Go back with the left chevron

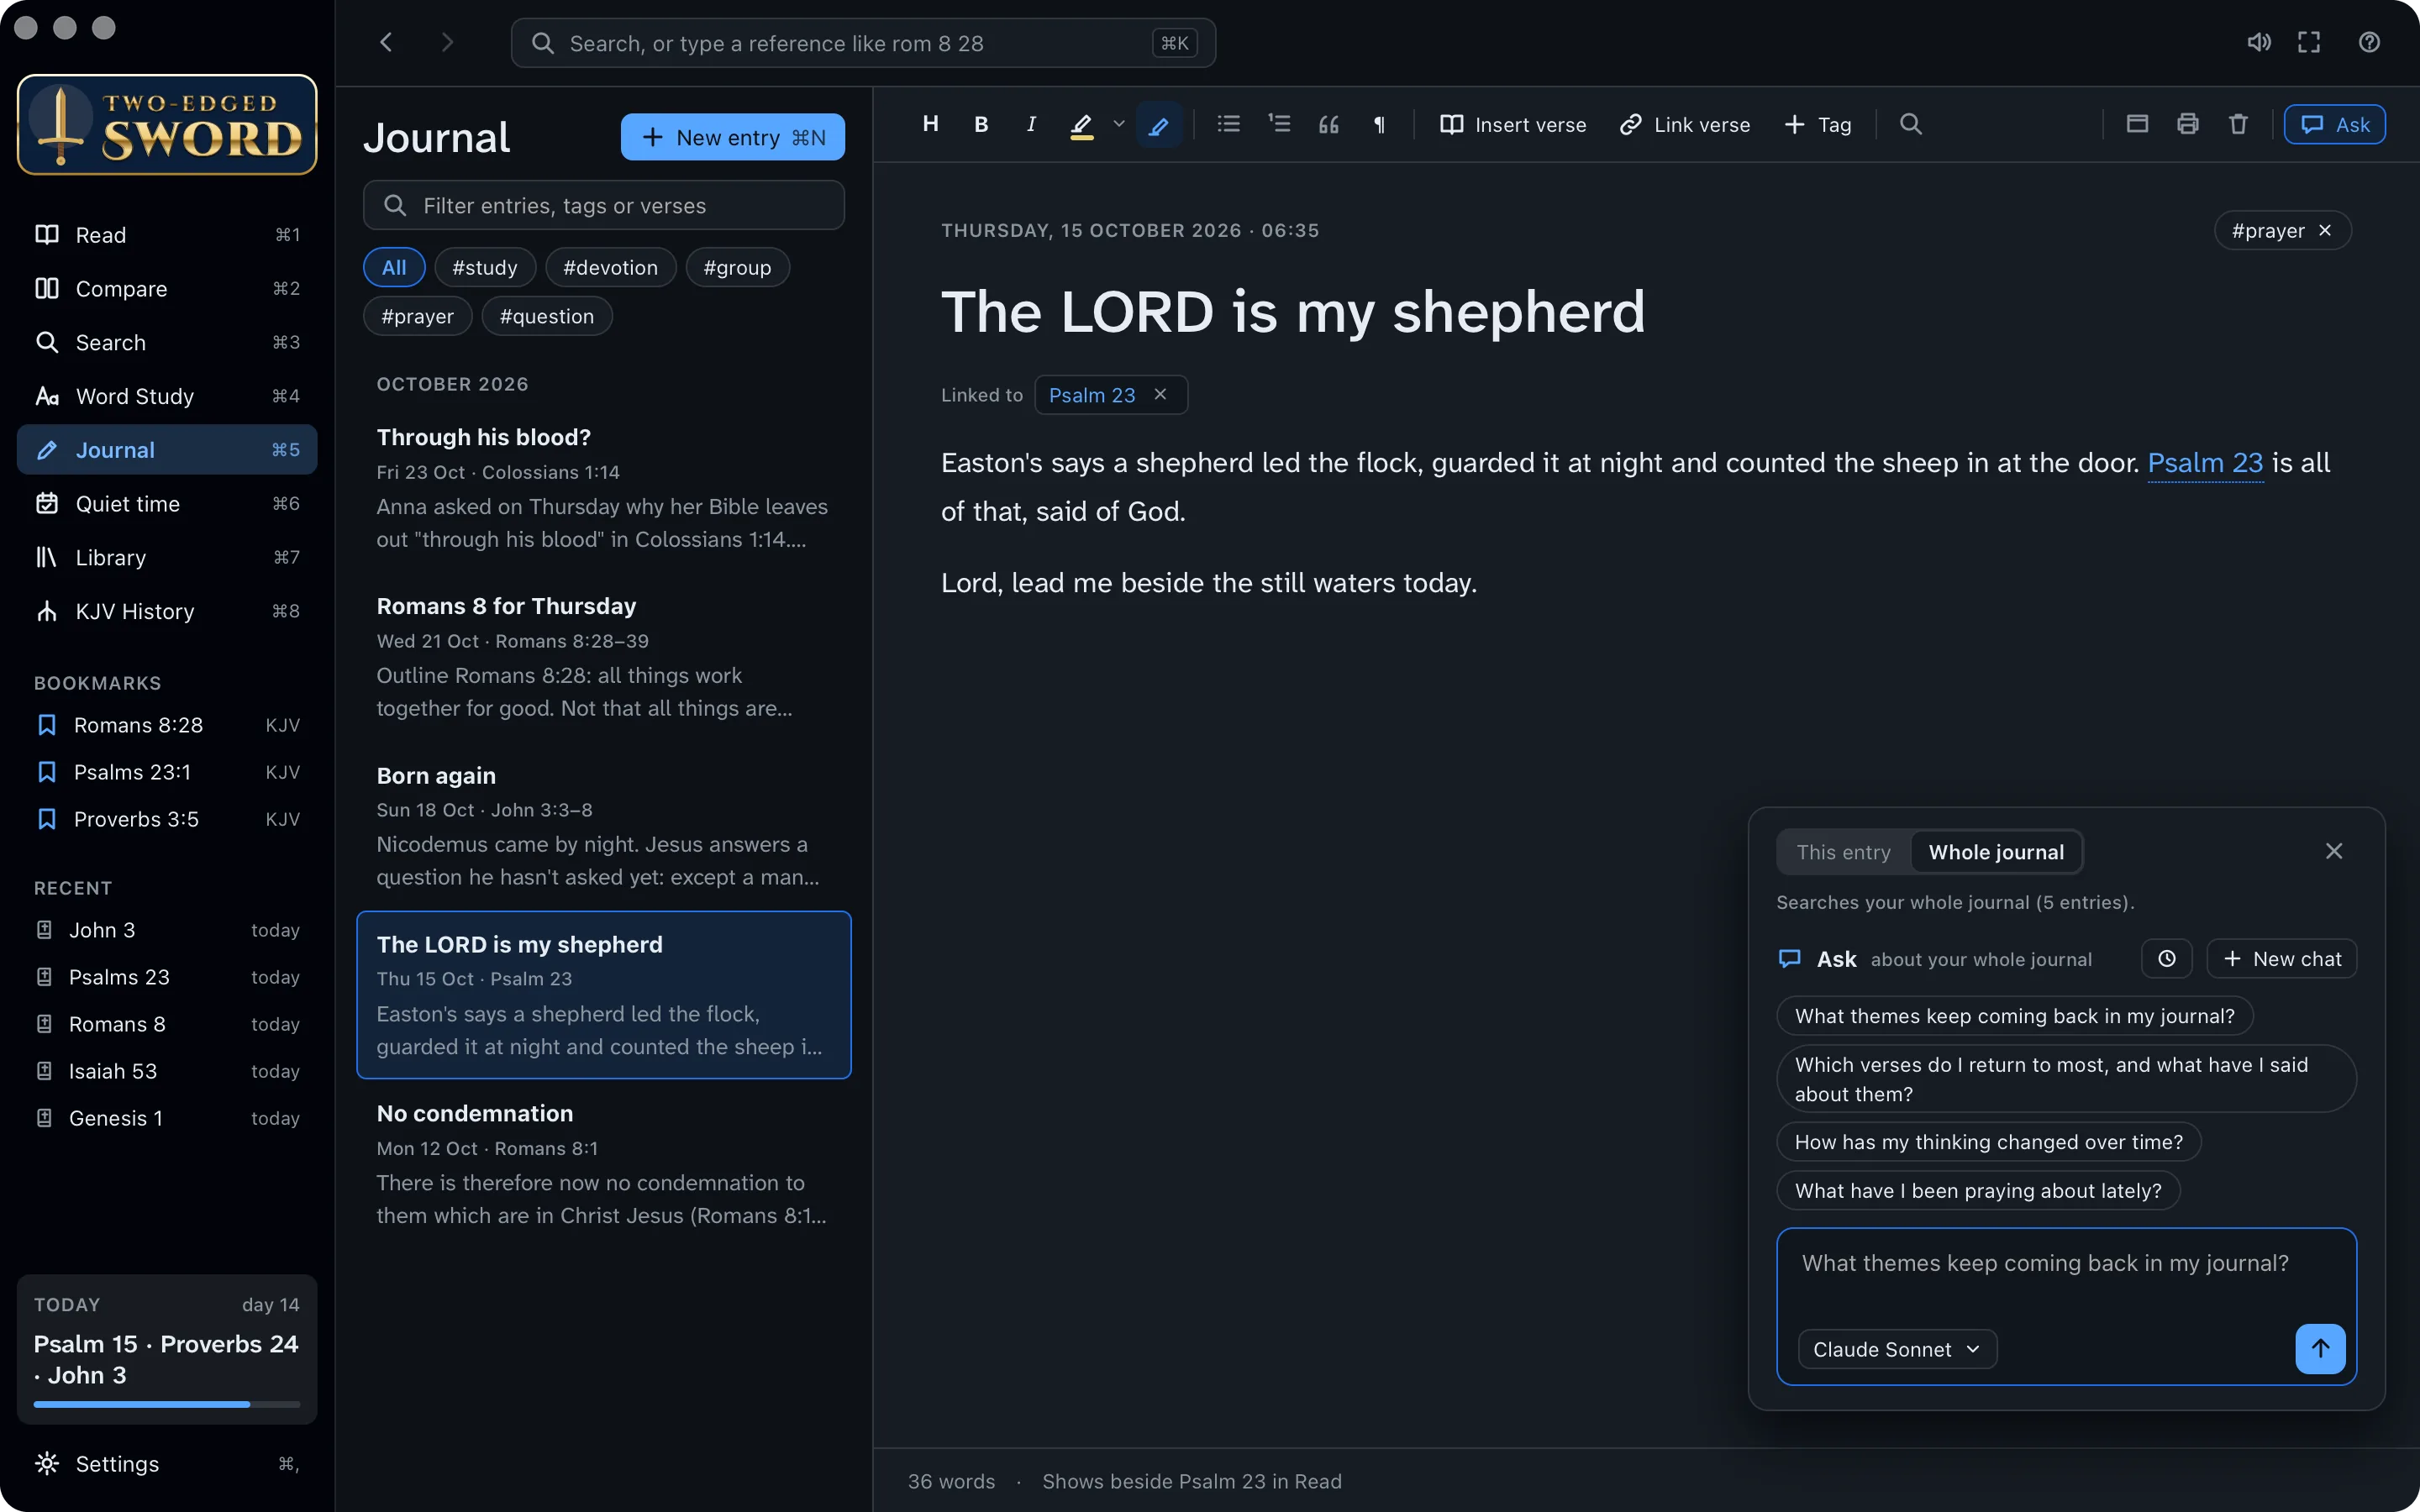[x=386, y=42]
